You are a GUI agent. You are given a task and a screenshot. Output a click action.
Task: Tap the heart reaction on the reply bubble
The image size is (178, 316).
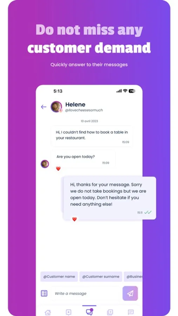point(74,219)
